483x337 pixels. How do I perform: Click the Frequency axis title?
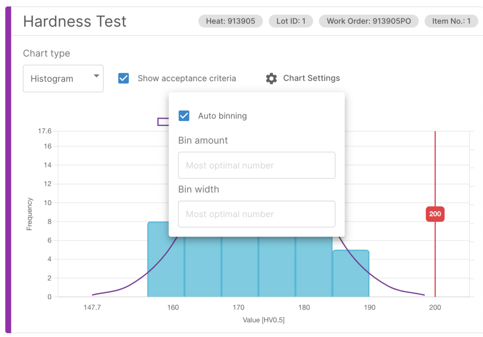pos(29,214)
